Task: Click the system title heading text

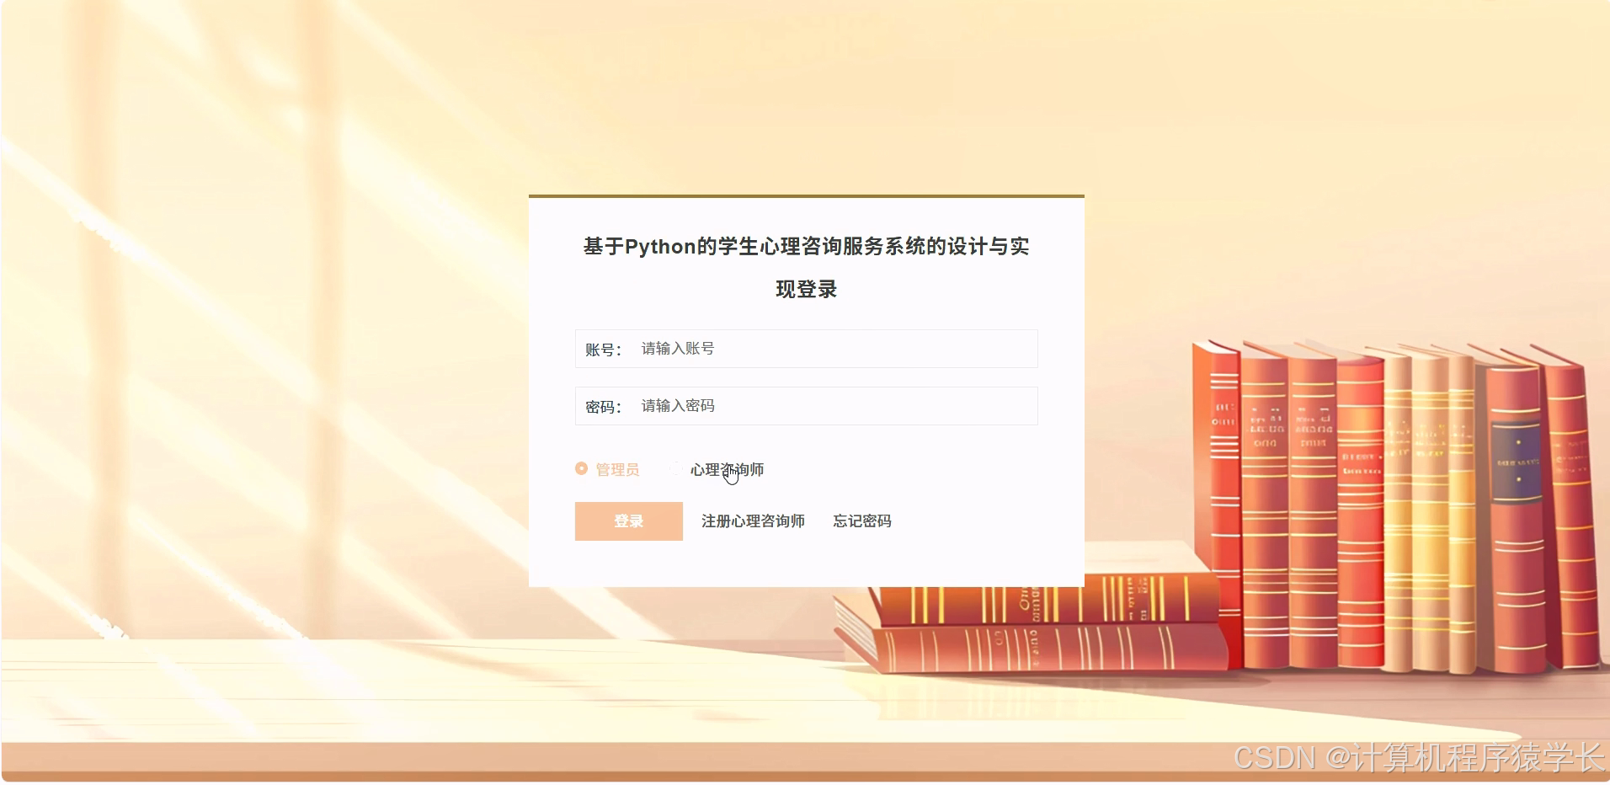Action: point(805,247)
